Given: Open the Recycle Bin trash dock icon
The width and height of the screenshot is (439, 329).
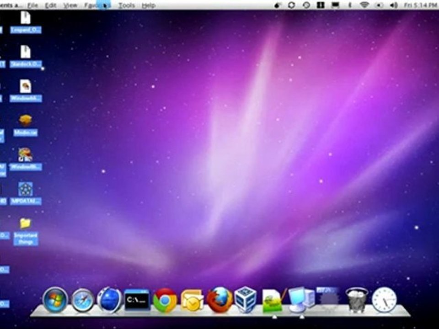Looking at the screenshot, I should pos(356,300).
